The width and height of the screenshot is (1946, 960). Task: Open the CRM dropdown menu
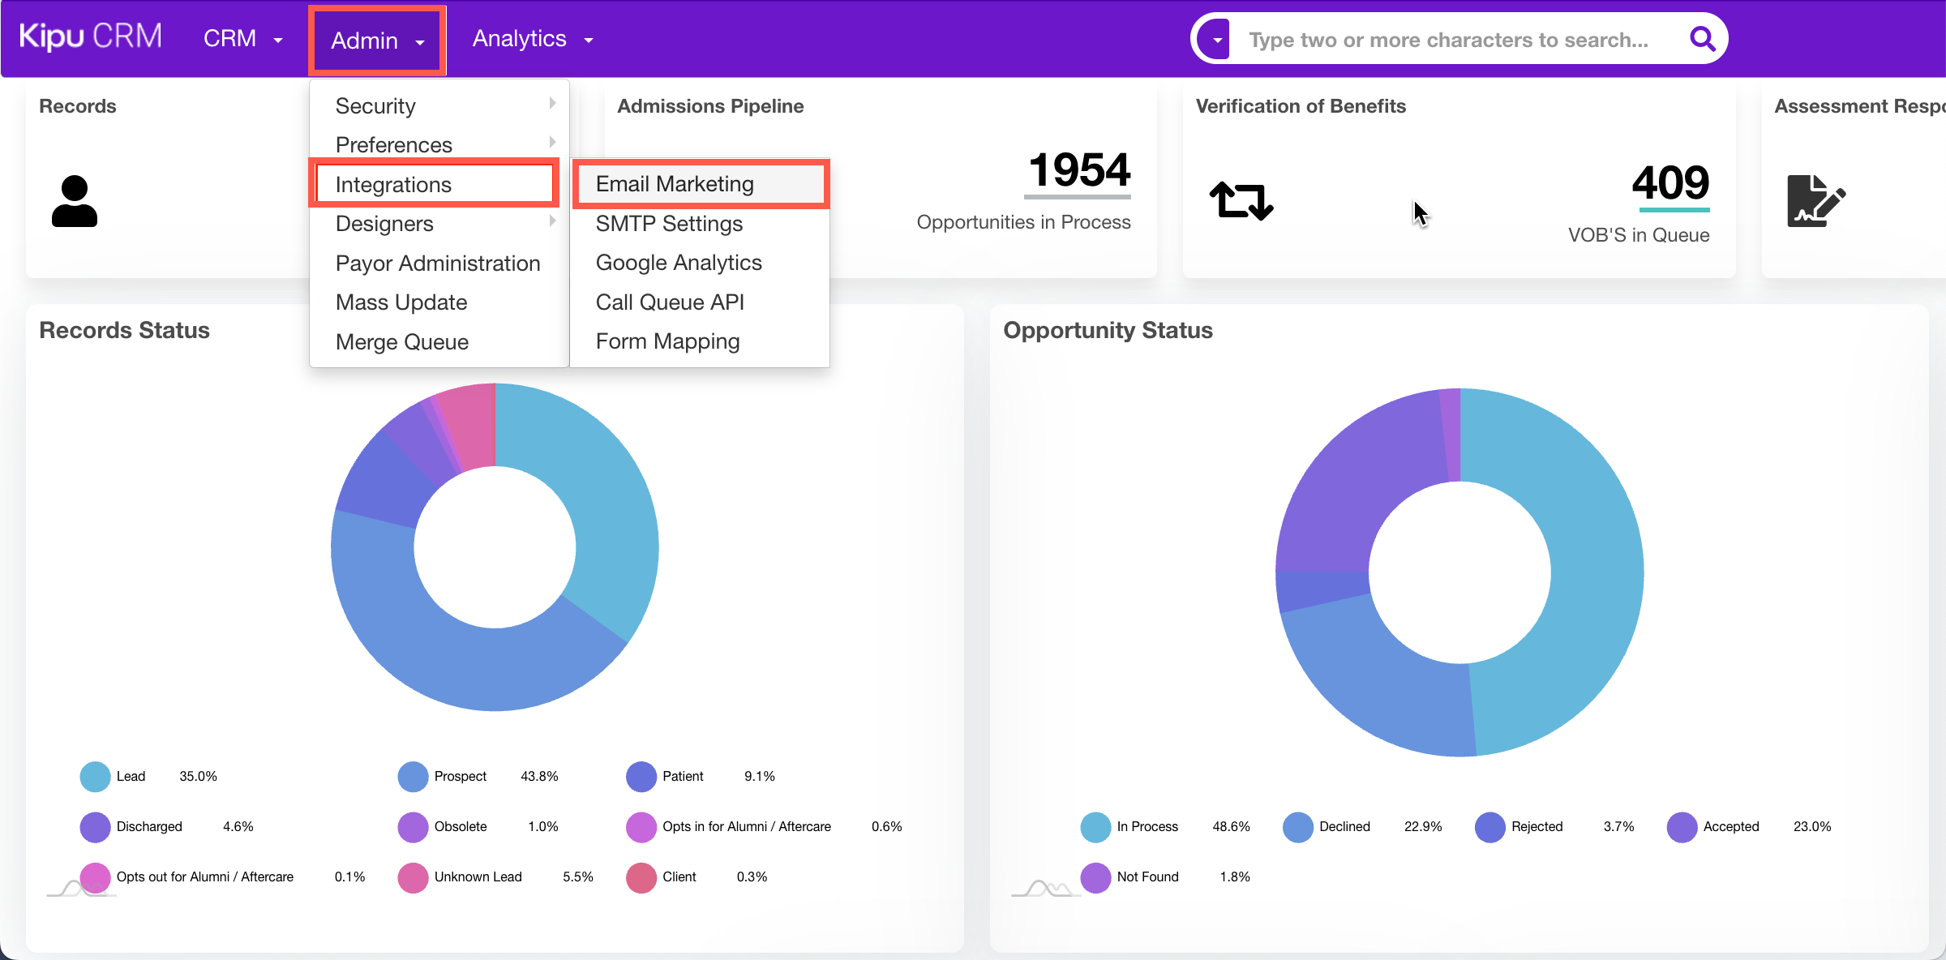tap(242, 39)
